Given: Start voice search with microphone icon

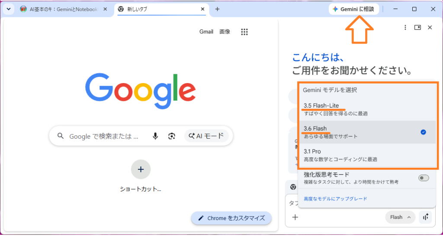Looking at the screenshot, I should [x=155, y=136].
